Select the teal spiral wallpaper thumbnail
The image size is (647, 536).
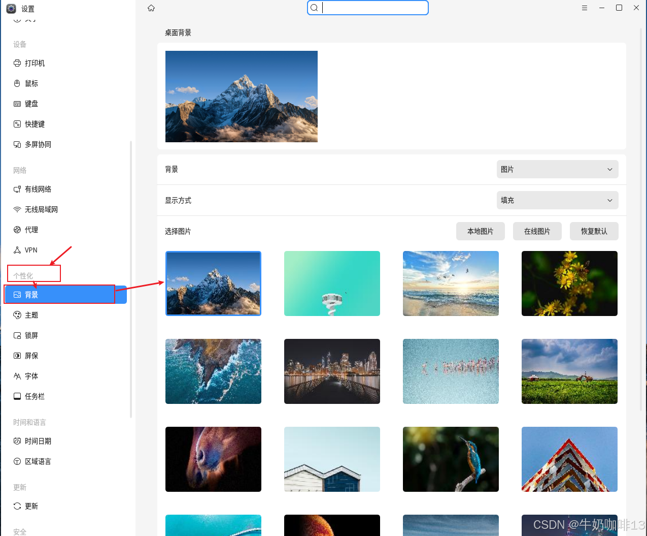tap(332, 283)
